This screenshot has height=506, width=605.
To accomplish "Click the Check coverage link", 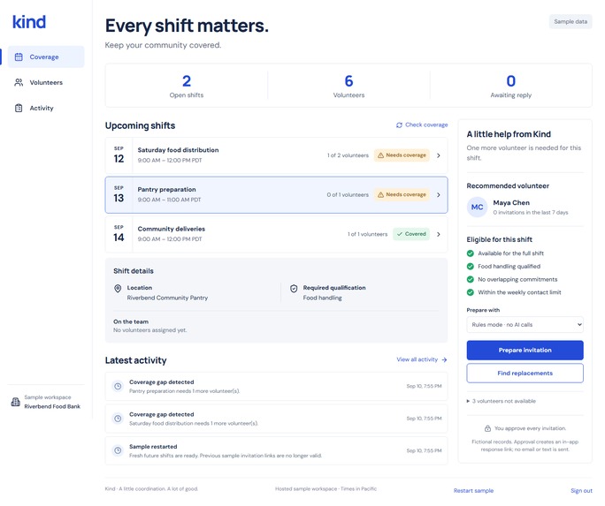I will 422,125.
